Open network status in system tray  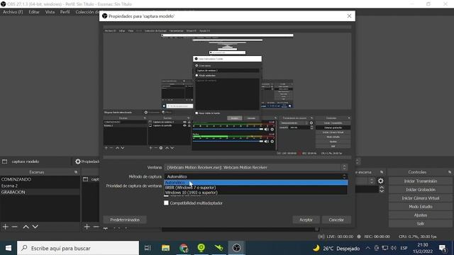pyautogui.click(x=384, y=248)
